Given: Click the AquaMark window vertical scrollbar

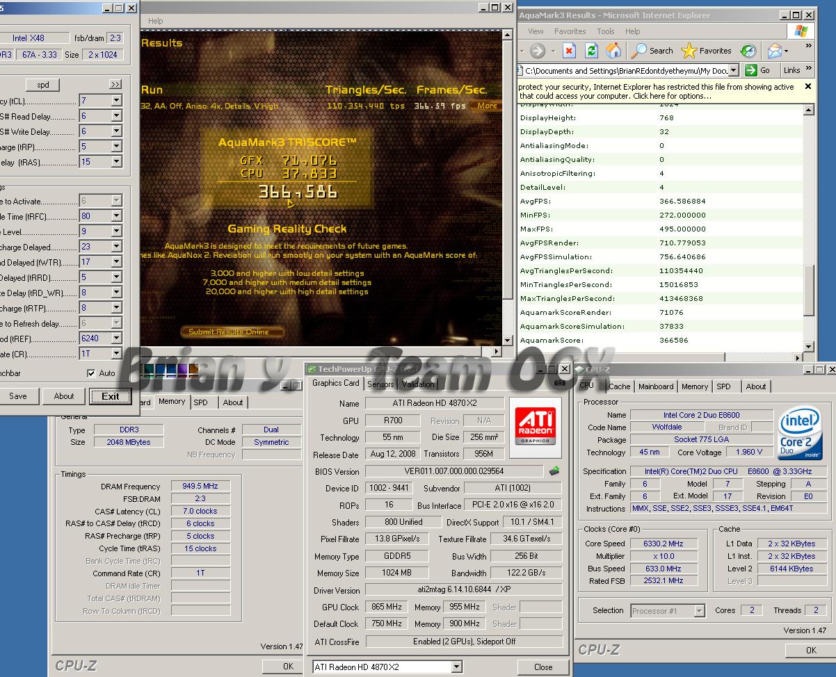Looking at the screenshot, I should coord(507,187).
